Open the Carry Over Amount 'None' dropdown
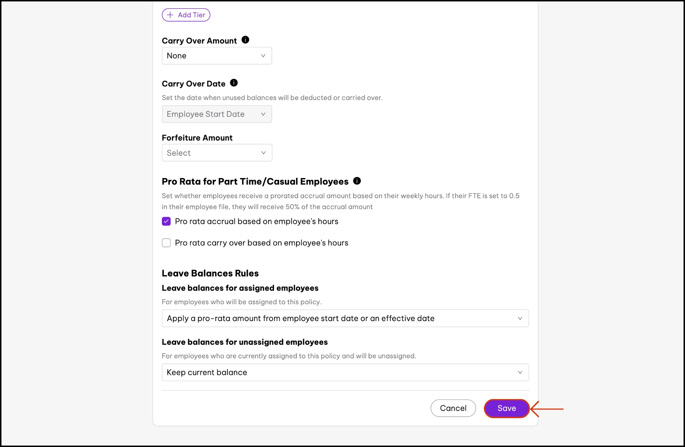The image size is (685, 447). (216, 56)
